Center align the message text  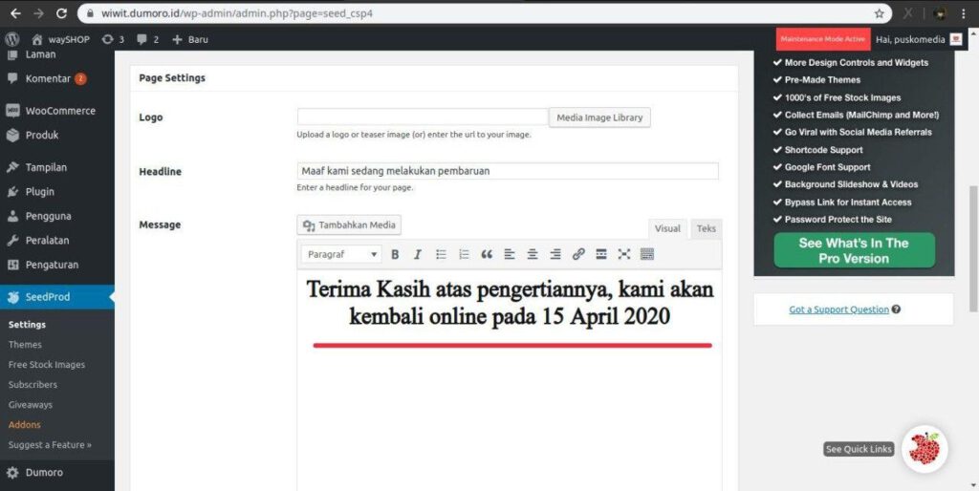pyautogui.click(x=532, y=254)
